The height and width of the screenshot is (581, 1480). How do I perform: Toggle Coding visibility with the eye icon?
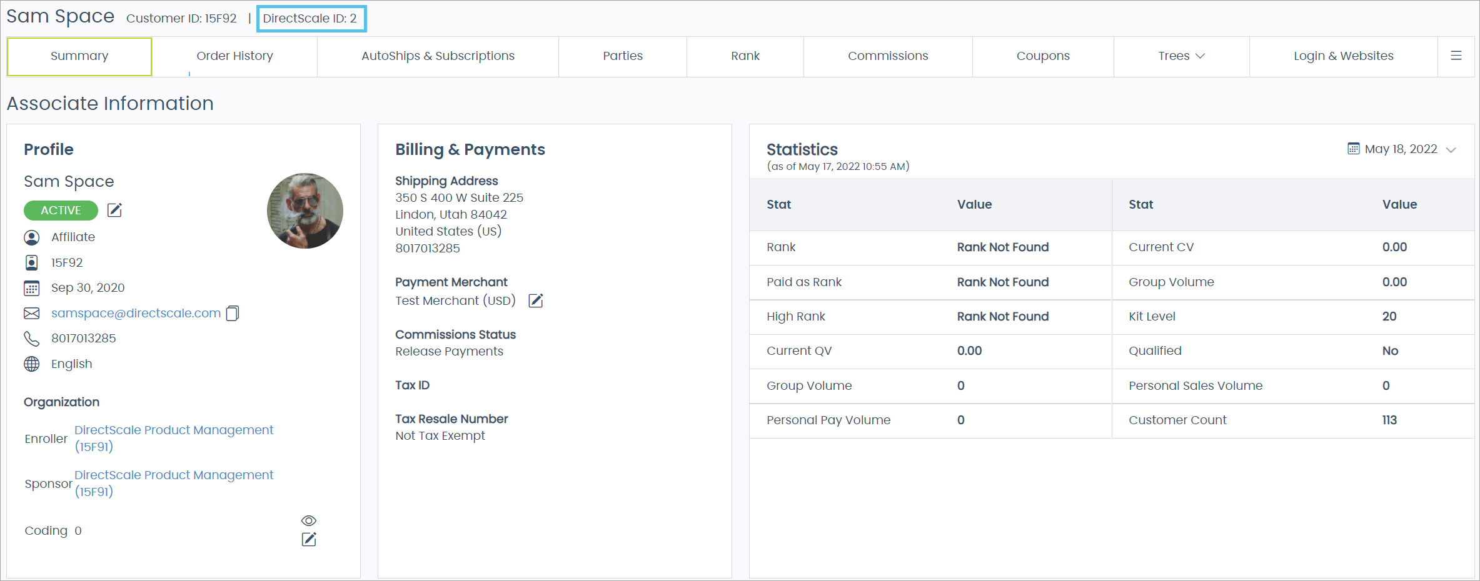[309, 520]
